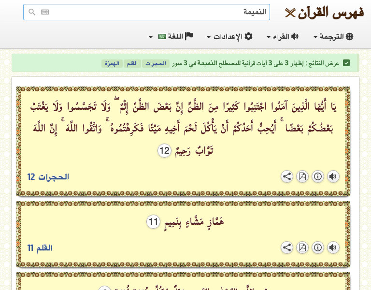
Task: Export Al-Qalam verse 11 as PDF
Action: pos(302,247)
